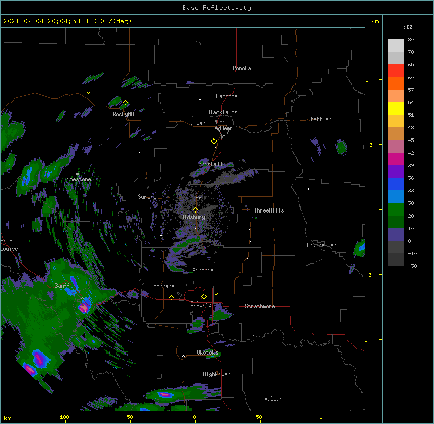Click the Okotoks town label

coord(207,352)
